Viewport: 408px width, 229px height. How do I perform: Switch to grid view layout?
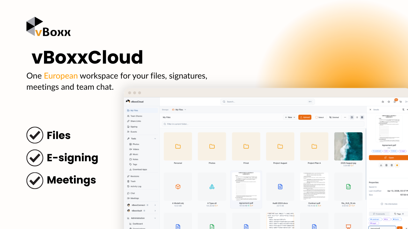coord(362,117)
